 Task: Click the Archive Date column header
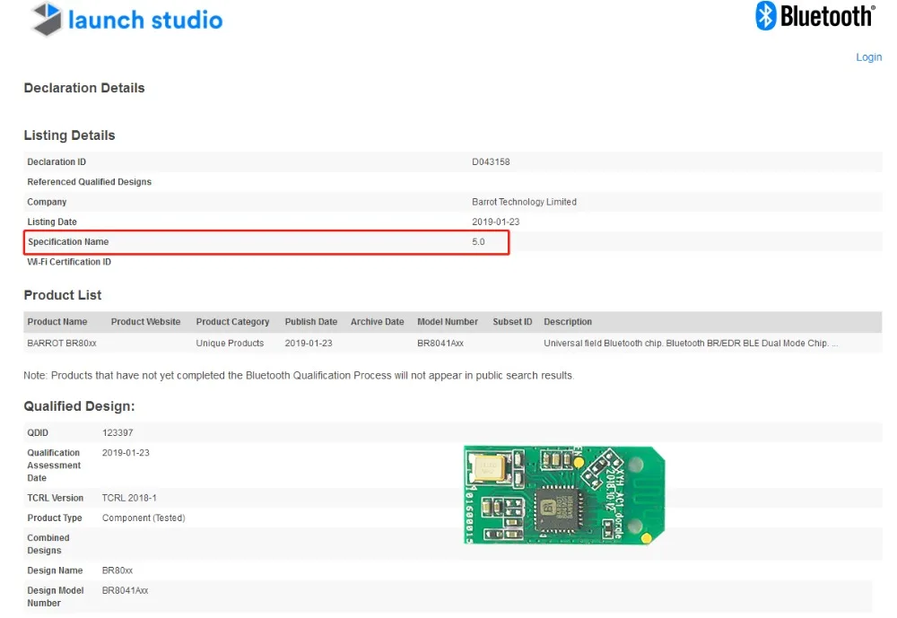click(x=377, y=322)
